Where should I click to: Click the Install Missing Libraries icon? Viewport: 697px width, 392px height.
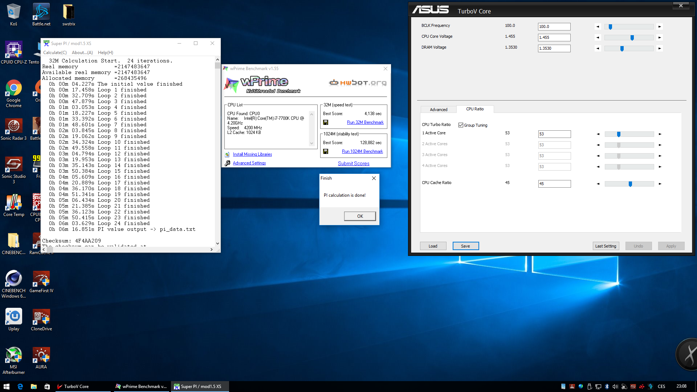click(227, 154)
